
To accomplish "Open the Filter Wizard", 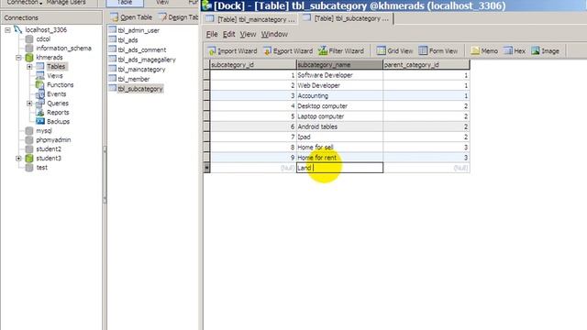I will (341, 51).
